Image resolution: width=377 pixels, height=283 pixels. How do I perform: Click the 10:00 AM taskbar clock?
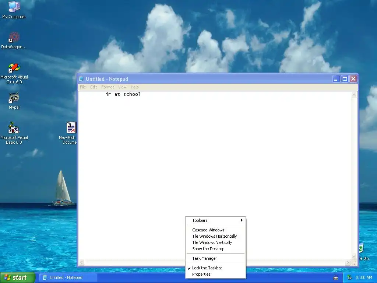[x=363, y=277]
